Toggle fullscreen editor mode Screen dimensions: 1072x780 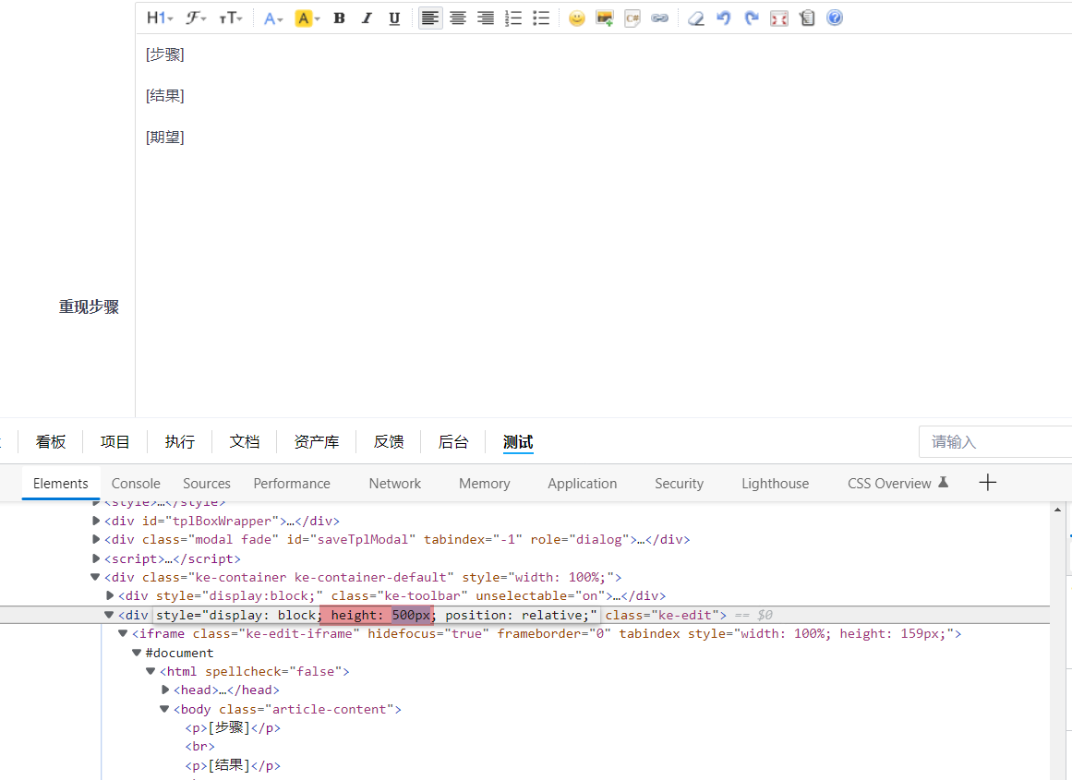pyautogui.click(x=779, y=18)
